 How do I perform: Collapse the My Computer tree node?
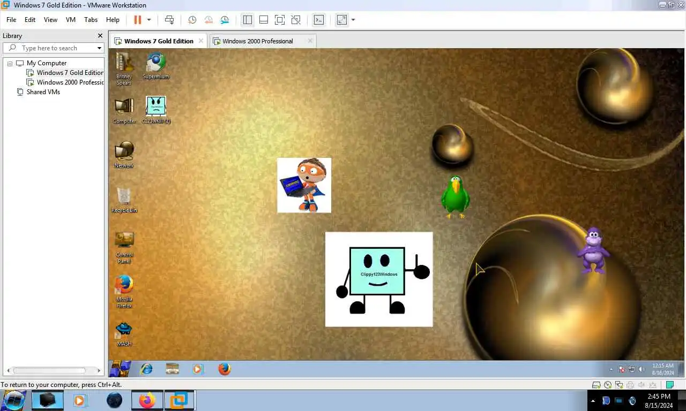pos(10,63)
